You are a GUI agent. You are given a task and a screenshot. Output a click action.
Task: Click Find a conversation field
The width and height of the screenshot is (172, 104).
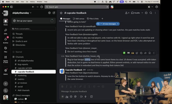pos(34,29)
